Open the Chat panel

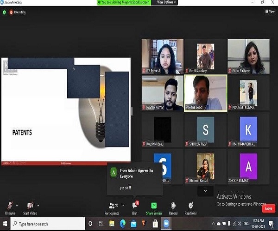pyautogui.click(x=134, y=208)
